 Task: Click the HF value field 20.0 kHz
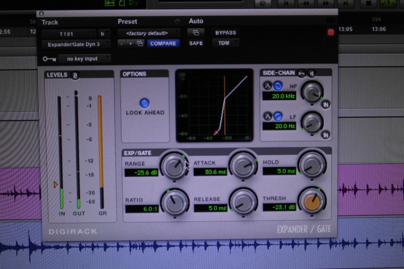(x=279, y=96)
